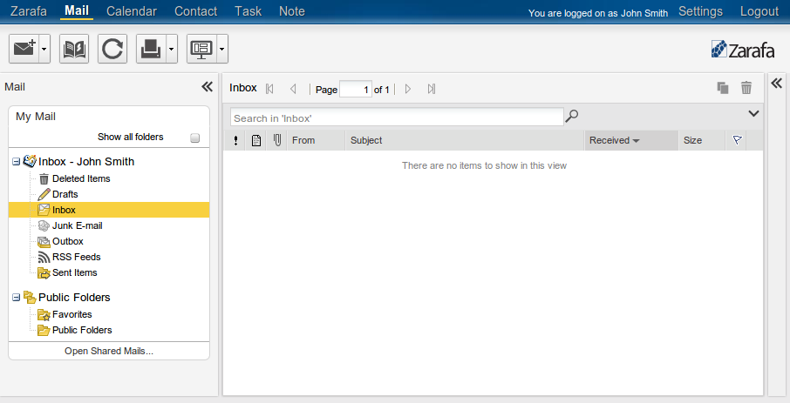Expand the right side panel

point(777,83)
